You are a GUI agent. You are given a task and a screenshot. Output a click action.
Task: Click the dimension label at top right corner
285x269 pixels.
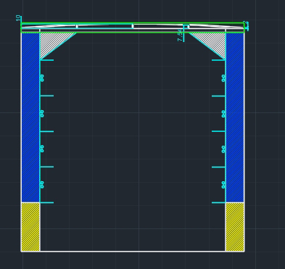coord(247,25)
